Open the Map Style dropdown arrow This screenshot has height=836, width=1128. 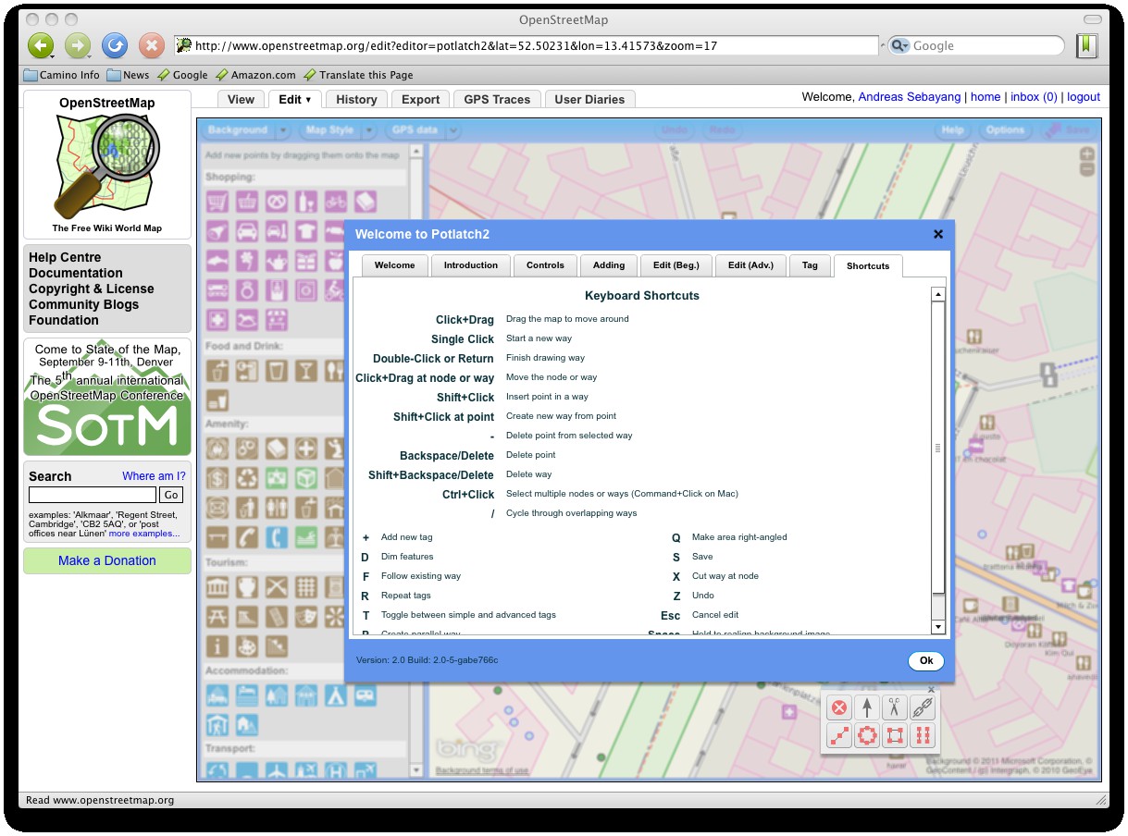click(369, 130)
